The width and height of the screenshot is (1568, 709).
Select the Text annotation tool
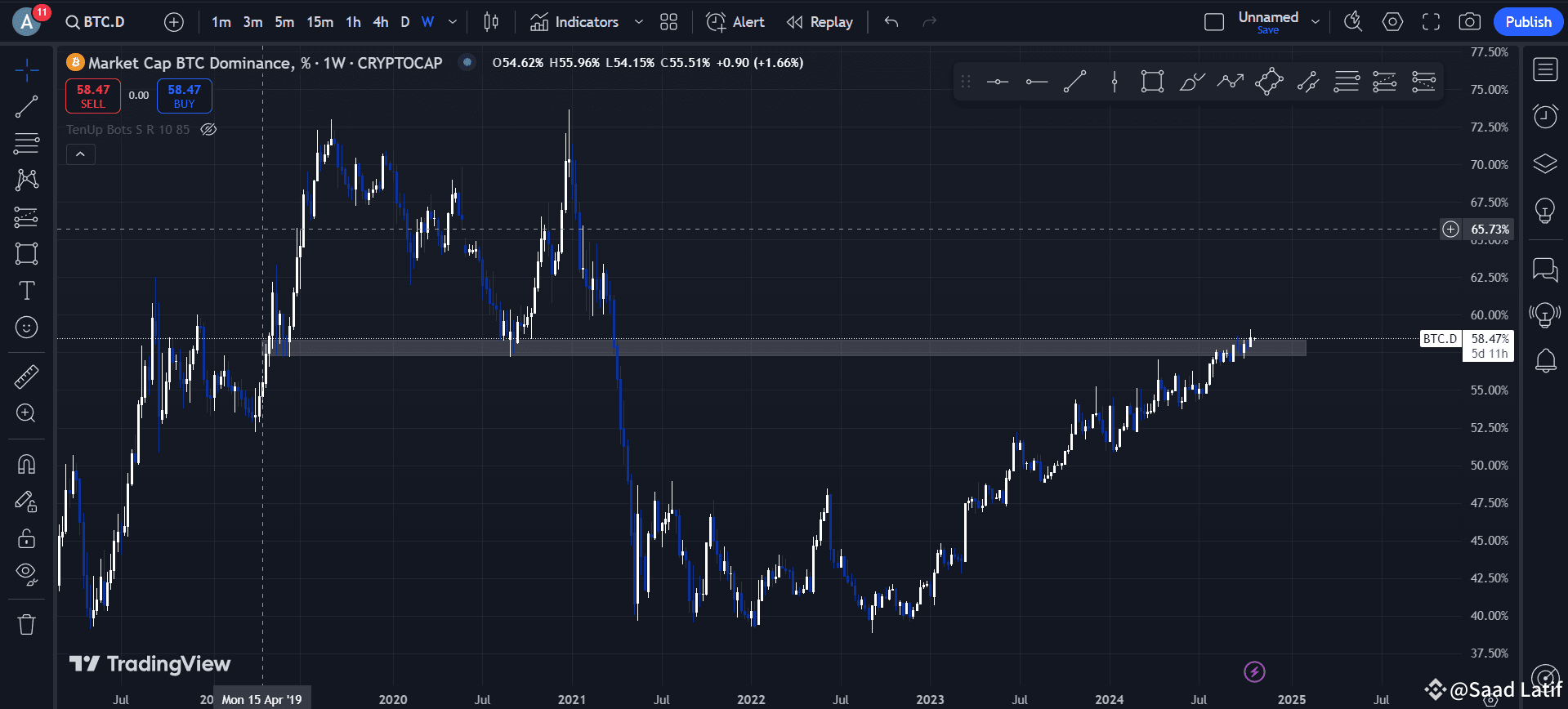[x=27, y=291]
